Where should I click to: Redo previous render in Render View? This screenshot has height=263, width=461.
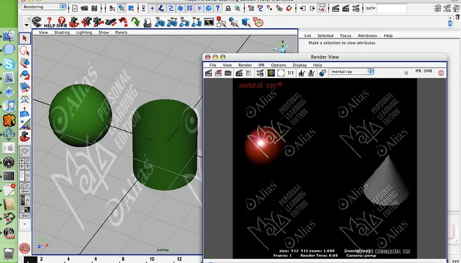coord(208,73)
